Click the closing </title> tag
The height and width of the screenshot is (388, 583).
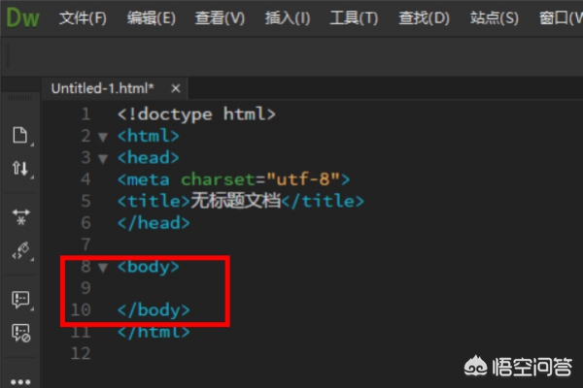point(323,201)
